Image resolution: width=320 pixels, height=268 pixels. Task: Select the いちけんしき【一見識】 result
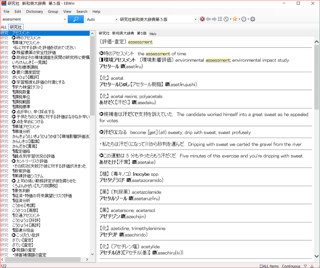(x=45, y=62)
